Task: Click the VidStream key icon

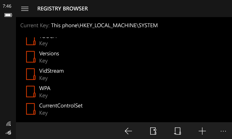Action: [30, 74]
